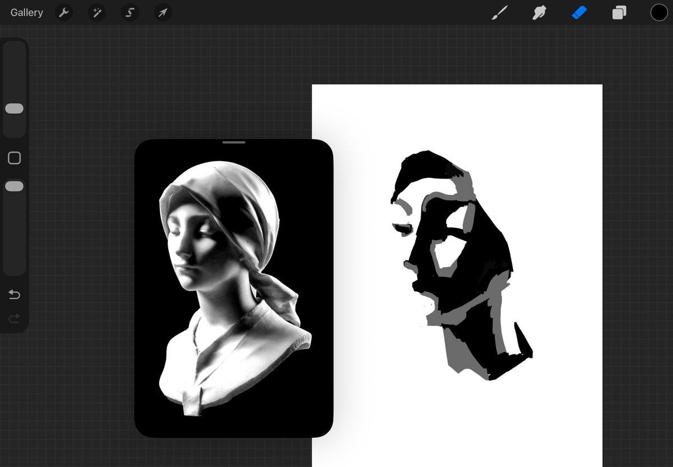
Task: Click the statue bust reference image
Action: pyautogui.click(x=234, y=288)
